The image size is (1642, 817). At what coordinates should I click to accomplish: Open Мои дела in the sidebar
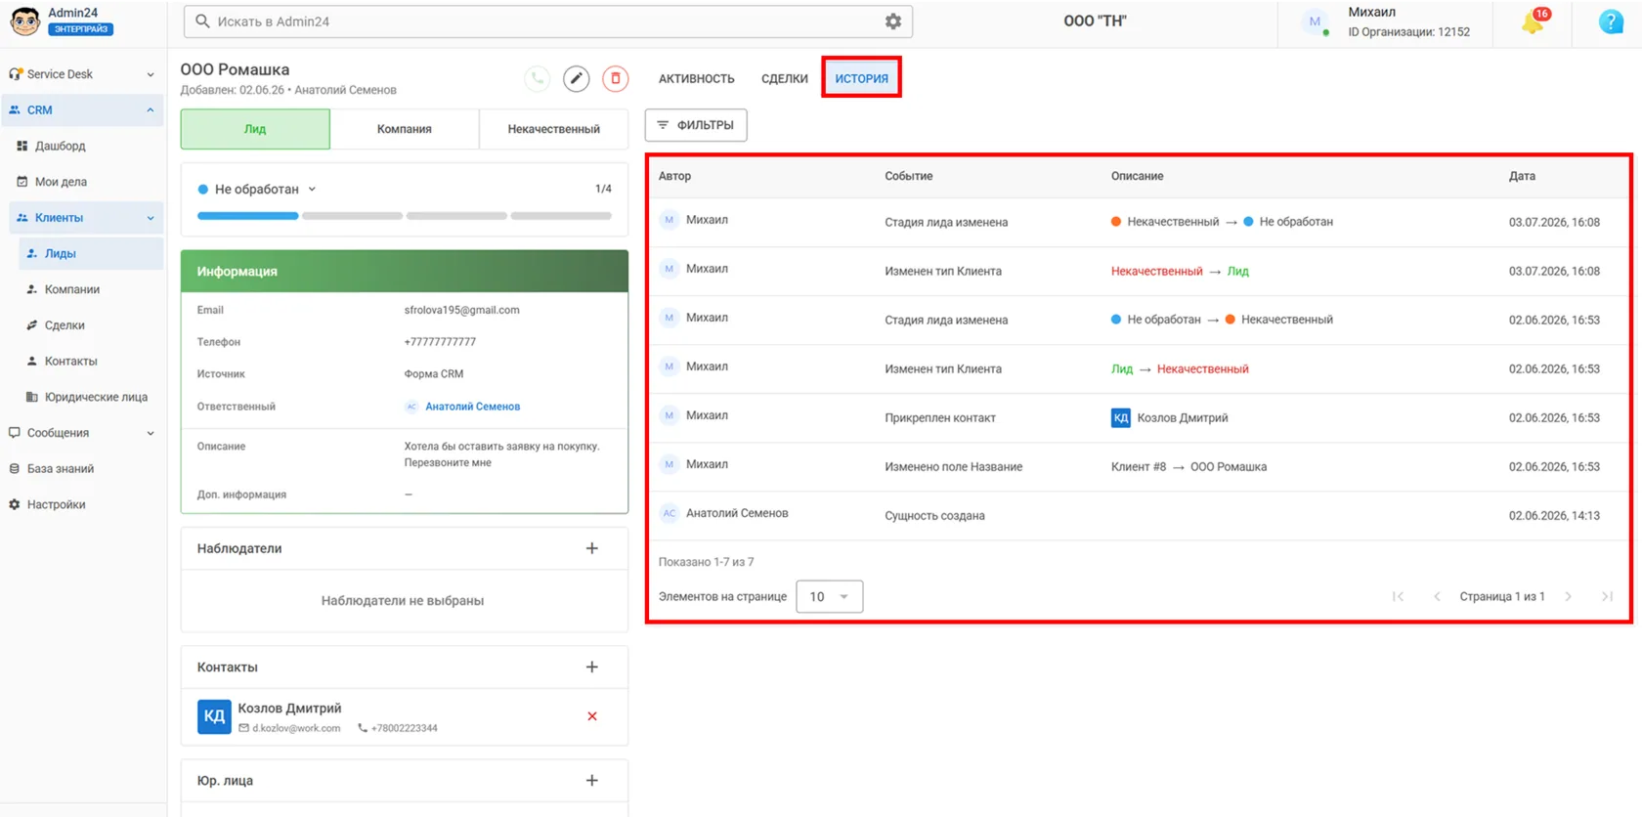[x=61, y=182]
